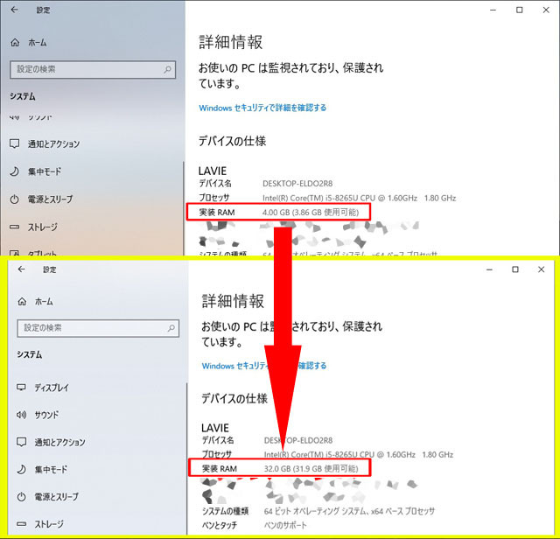Screen dimensions: 560x539
Task: Click the 詳細情報 heading in upper window
Action: tap(231, 42)
